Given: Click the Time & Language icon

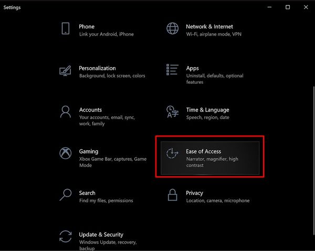Looking at the screenshot, I should coord(172,112).
